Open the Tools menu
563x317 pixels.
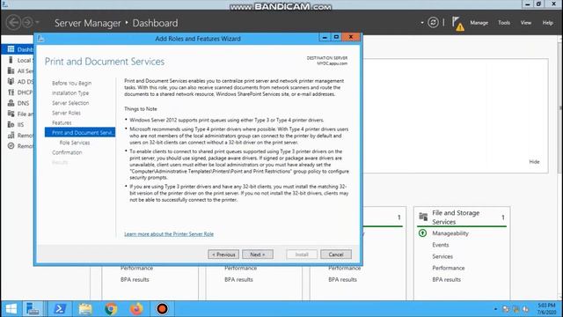[504, 23]
